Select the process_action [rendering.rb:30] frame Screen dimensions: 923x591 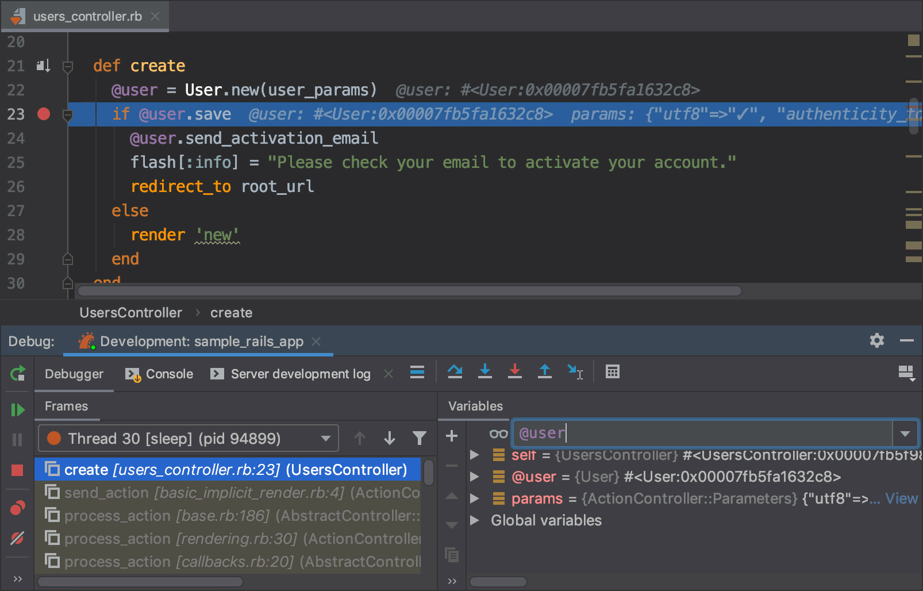click(x=228, y=539)
